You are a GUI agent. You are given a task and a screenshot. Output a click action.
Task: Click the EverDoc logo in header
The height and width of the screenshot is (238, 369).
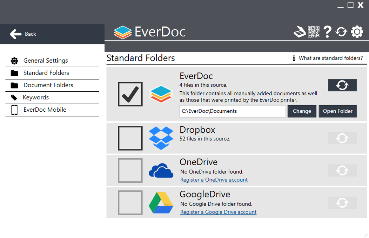(123, 32)
